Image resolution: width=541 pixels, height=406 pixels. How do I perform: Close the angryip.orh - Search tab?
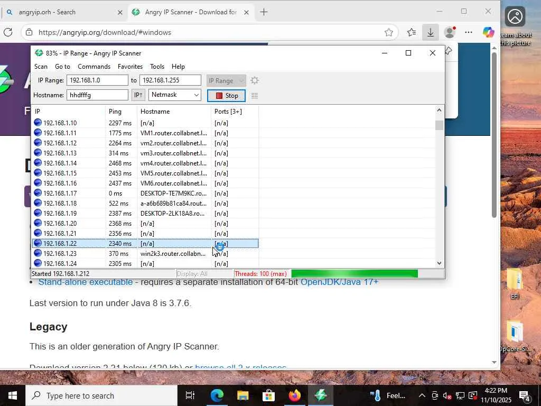pyautogui.click(x=120, y=13)
